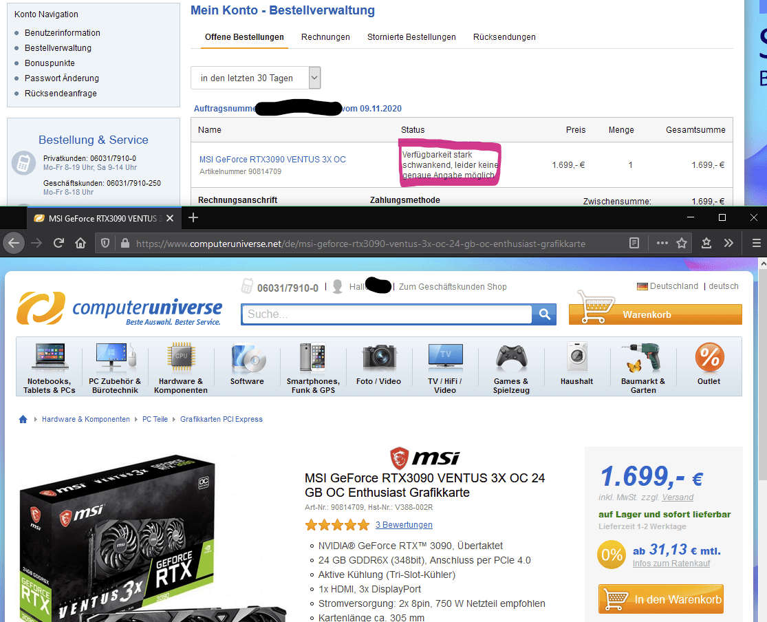The width and height of the screenshot is (767, 622).
Task: Change language via deutsch link
Action: pos(724,286)
